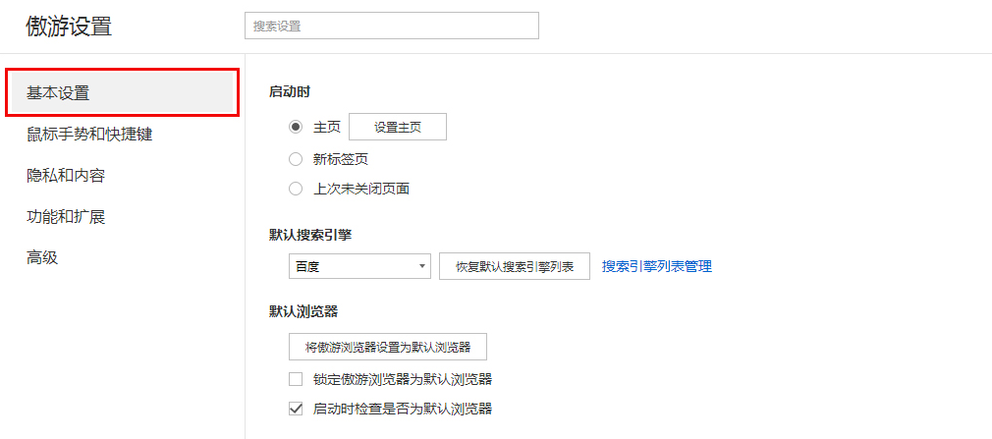
Task: Open the 搜索引擎列表管理 link
Action: (657, 266)
